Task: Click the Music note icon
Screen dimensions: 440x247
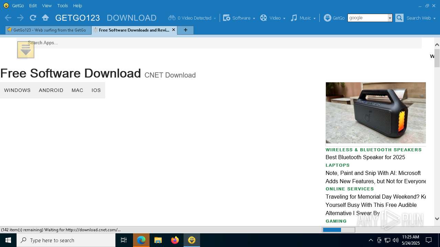Action: click(x=294, y=18)
